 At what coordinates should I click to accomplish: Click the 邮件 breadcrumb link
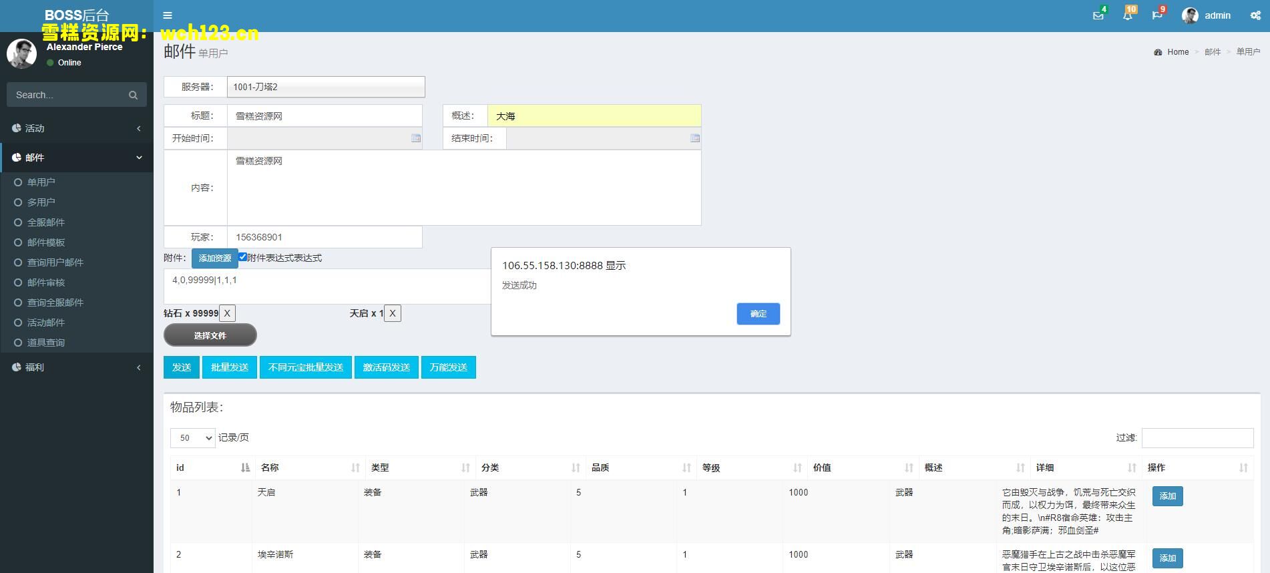tap(1213, 52)
